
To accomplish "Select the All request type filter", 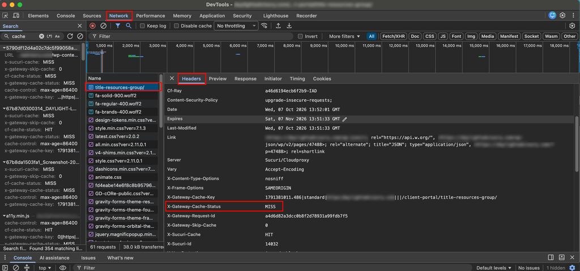I will [x=372, y=36].
